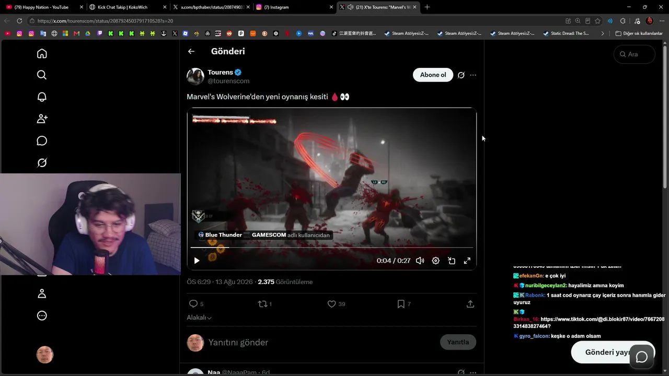
Task: Bookmark this page with the star icon
Action: tap(597, 21)
